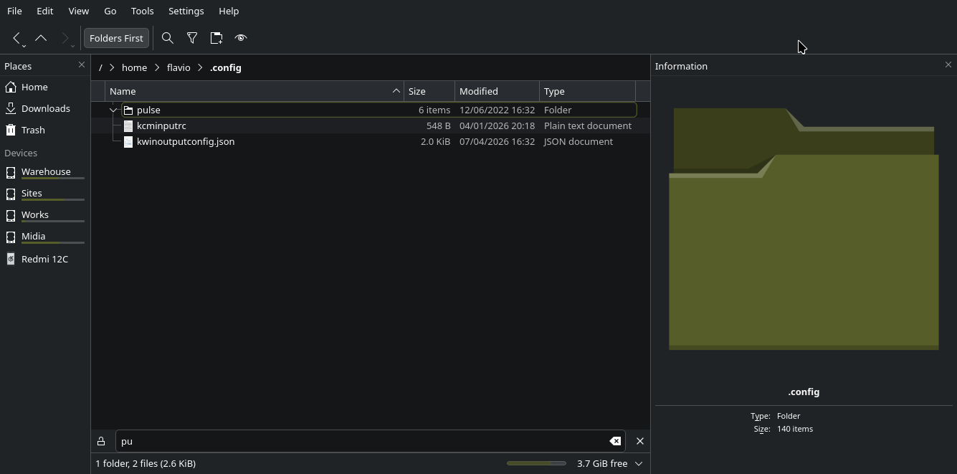The image size is (957, 474).
Task: Clear the filter text field
Action: (615, 441)
